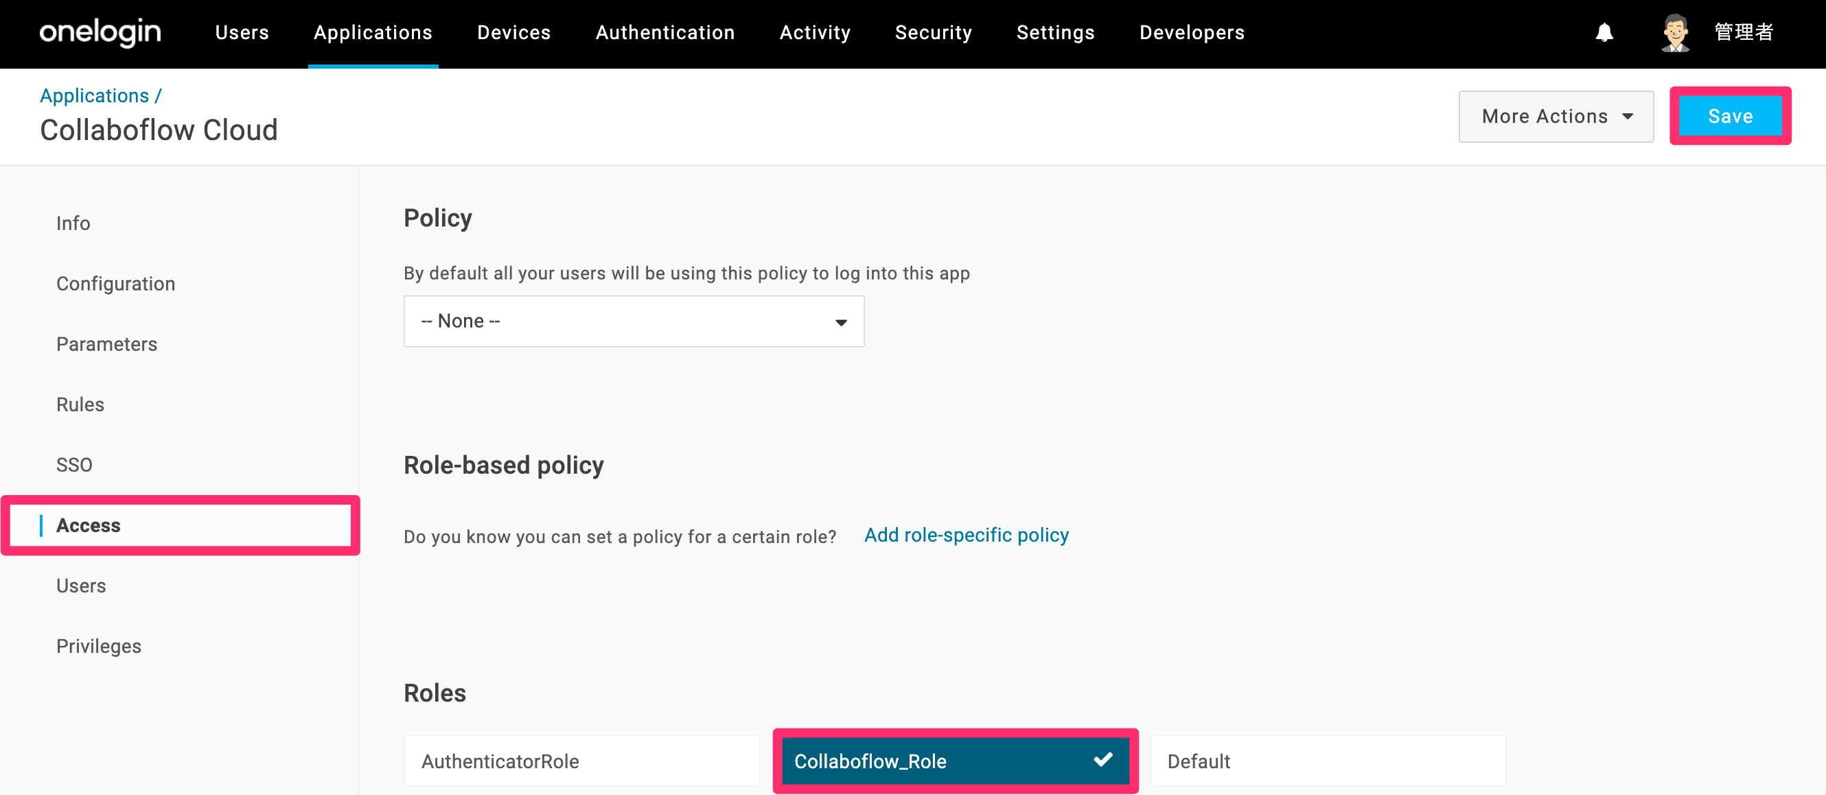Open the Security menu

click(933, 33)
